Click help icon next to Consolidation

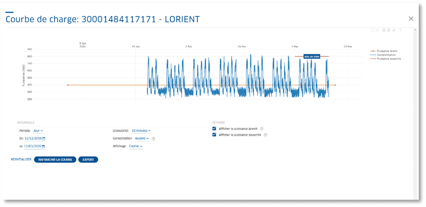pyautogui.click(x=153, y=139)
